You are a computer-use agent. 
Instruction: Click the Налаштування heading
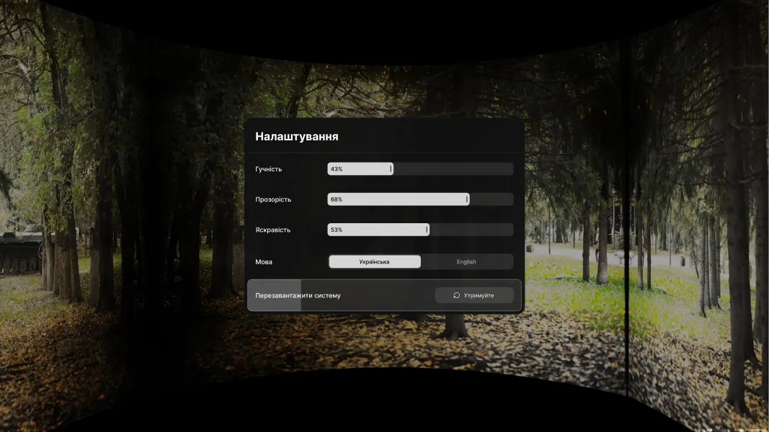click(x=297, y=136)
